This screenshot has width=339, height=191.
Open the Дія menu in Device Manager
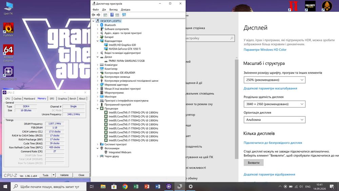[x=104, y=9]
